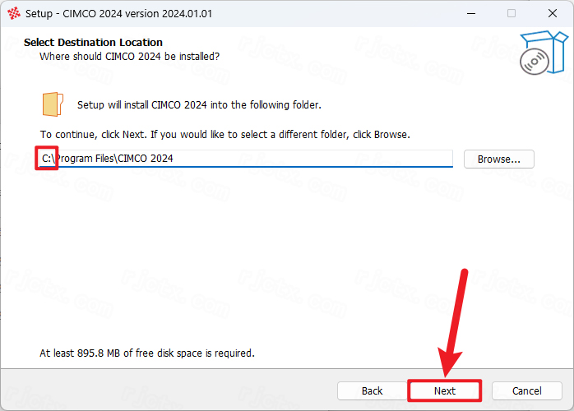Click the greyed-out maximize window icon
Viewport: 574px width, 411px height.
click(x=512, y=13)
